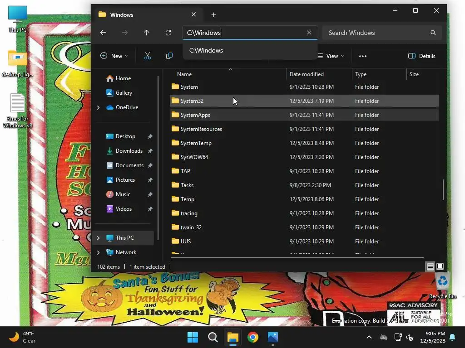The image size is (465, 348).
Task: Click the file list vertical scrollbar
Action: click(443, 189)
